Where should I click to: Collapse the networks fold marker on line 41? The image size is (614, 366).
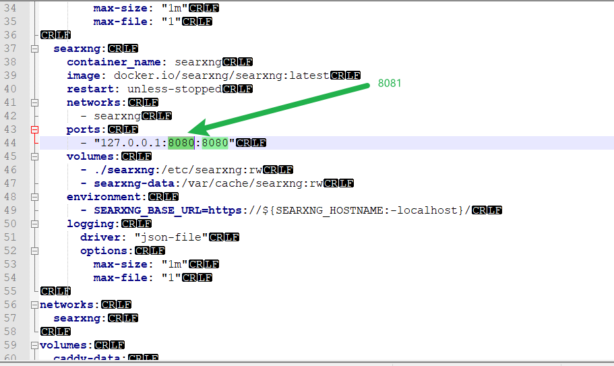[35, 102]
